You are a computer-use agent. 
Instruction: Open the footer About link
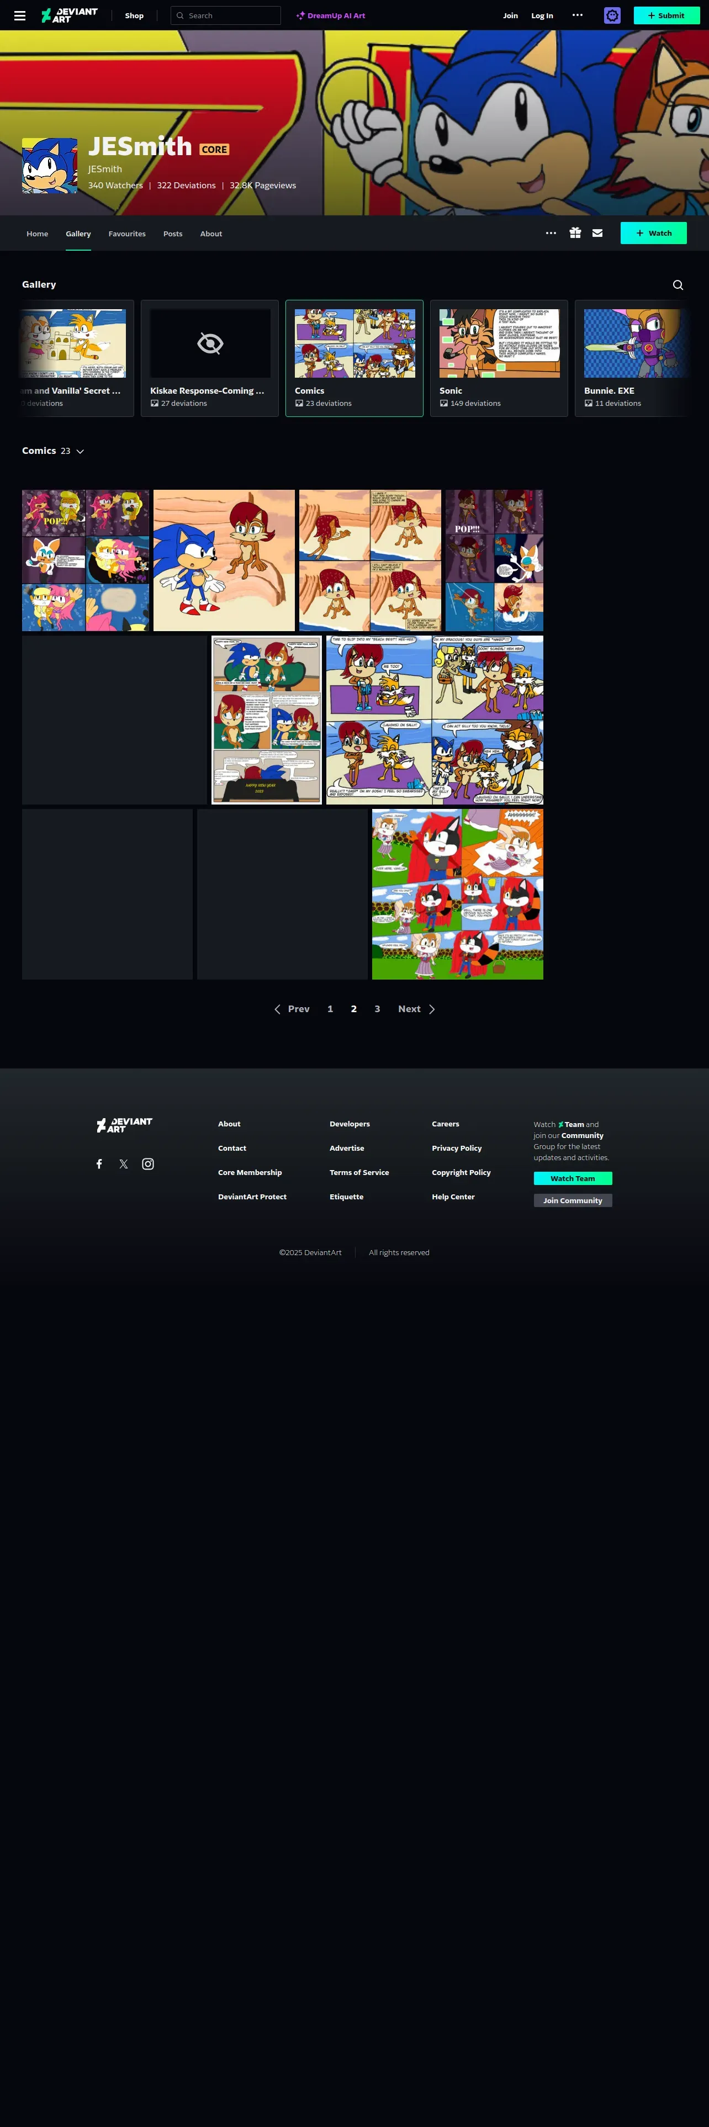(x=230, y=1124)
